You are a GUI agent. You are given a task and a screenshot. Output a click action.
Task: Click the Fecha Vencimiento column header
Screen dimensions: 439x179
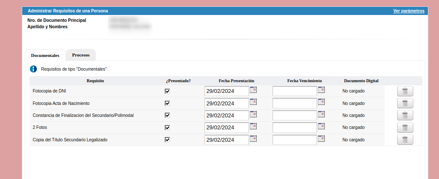coord(305,81)
